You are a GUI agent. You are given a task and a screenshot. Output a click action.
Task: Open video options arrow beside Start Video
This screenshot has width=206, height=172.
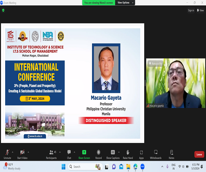point(28,152)
